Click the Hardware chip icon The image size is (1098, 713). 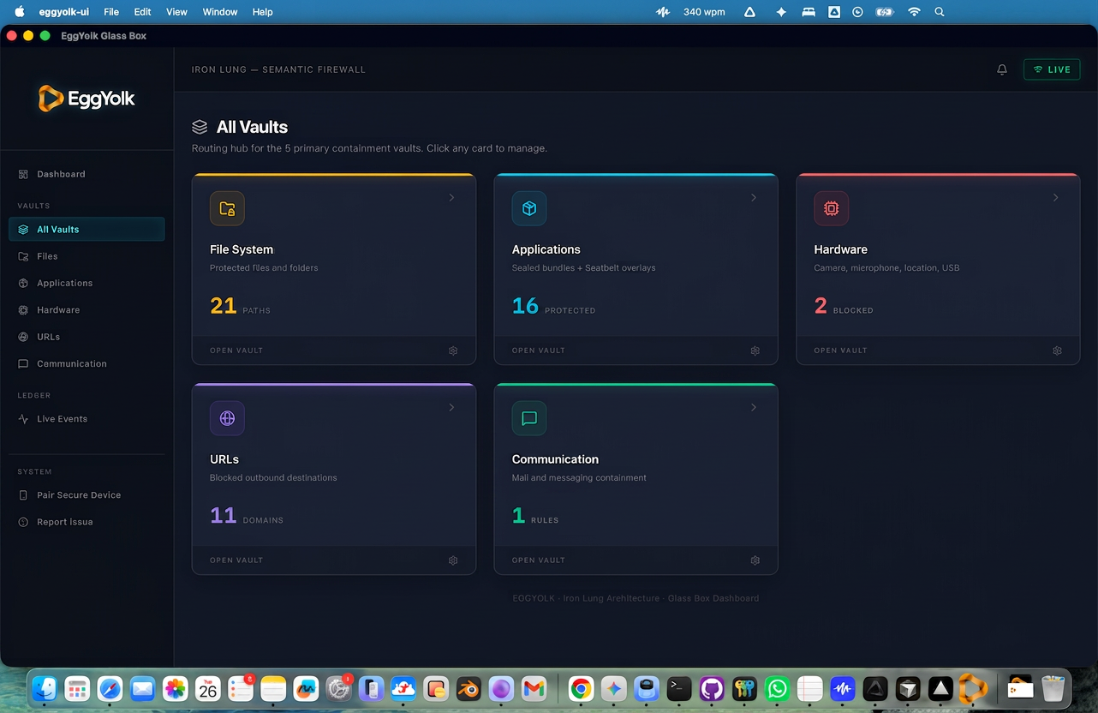point(831,208)
